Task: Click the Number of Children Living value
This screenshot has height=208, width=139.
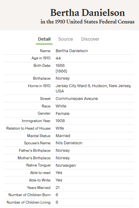Action: pyautogui.click(x=57, y=202)
